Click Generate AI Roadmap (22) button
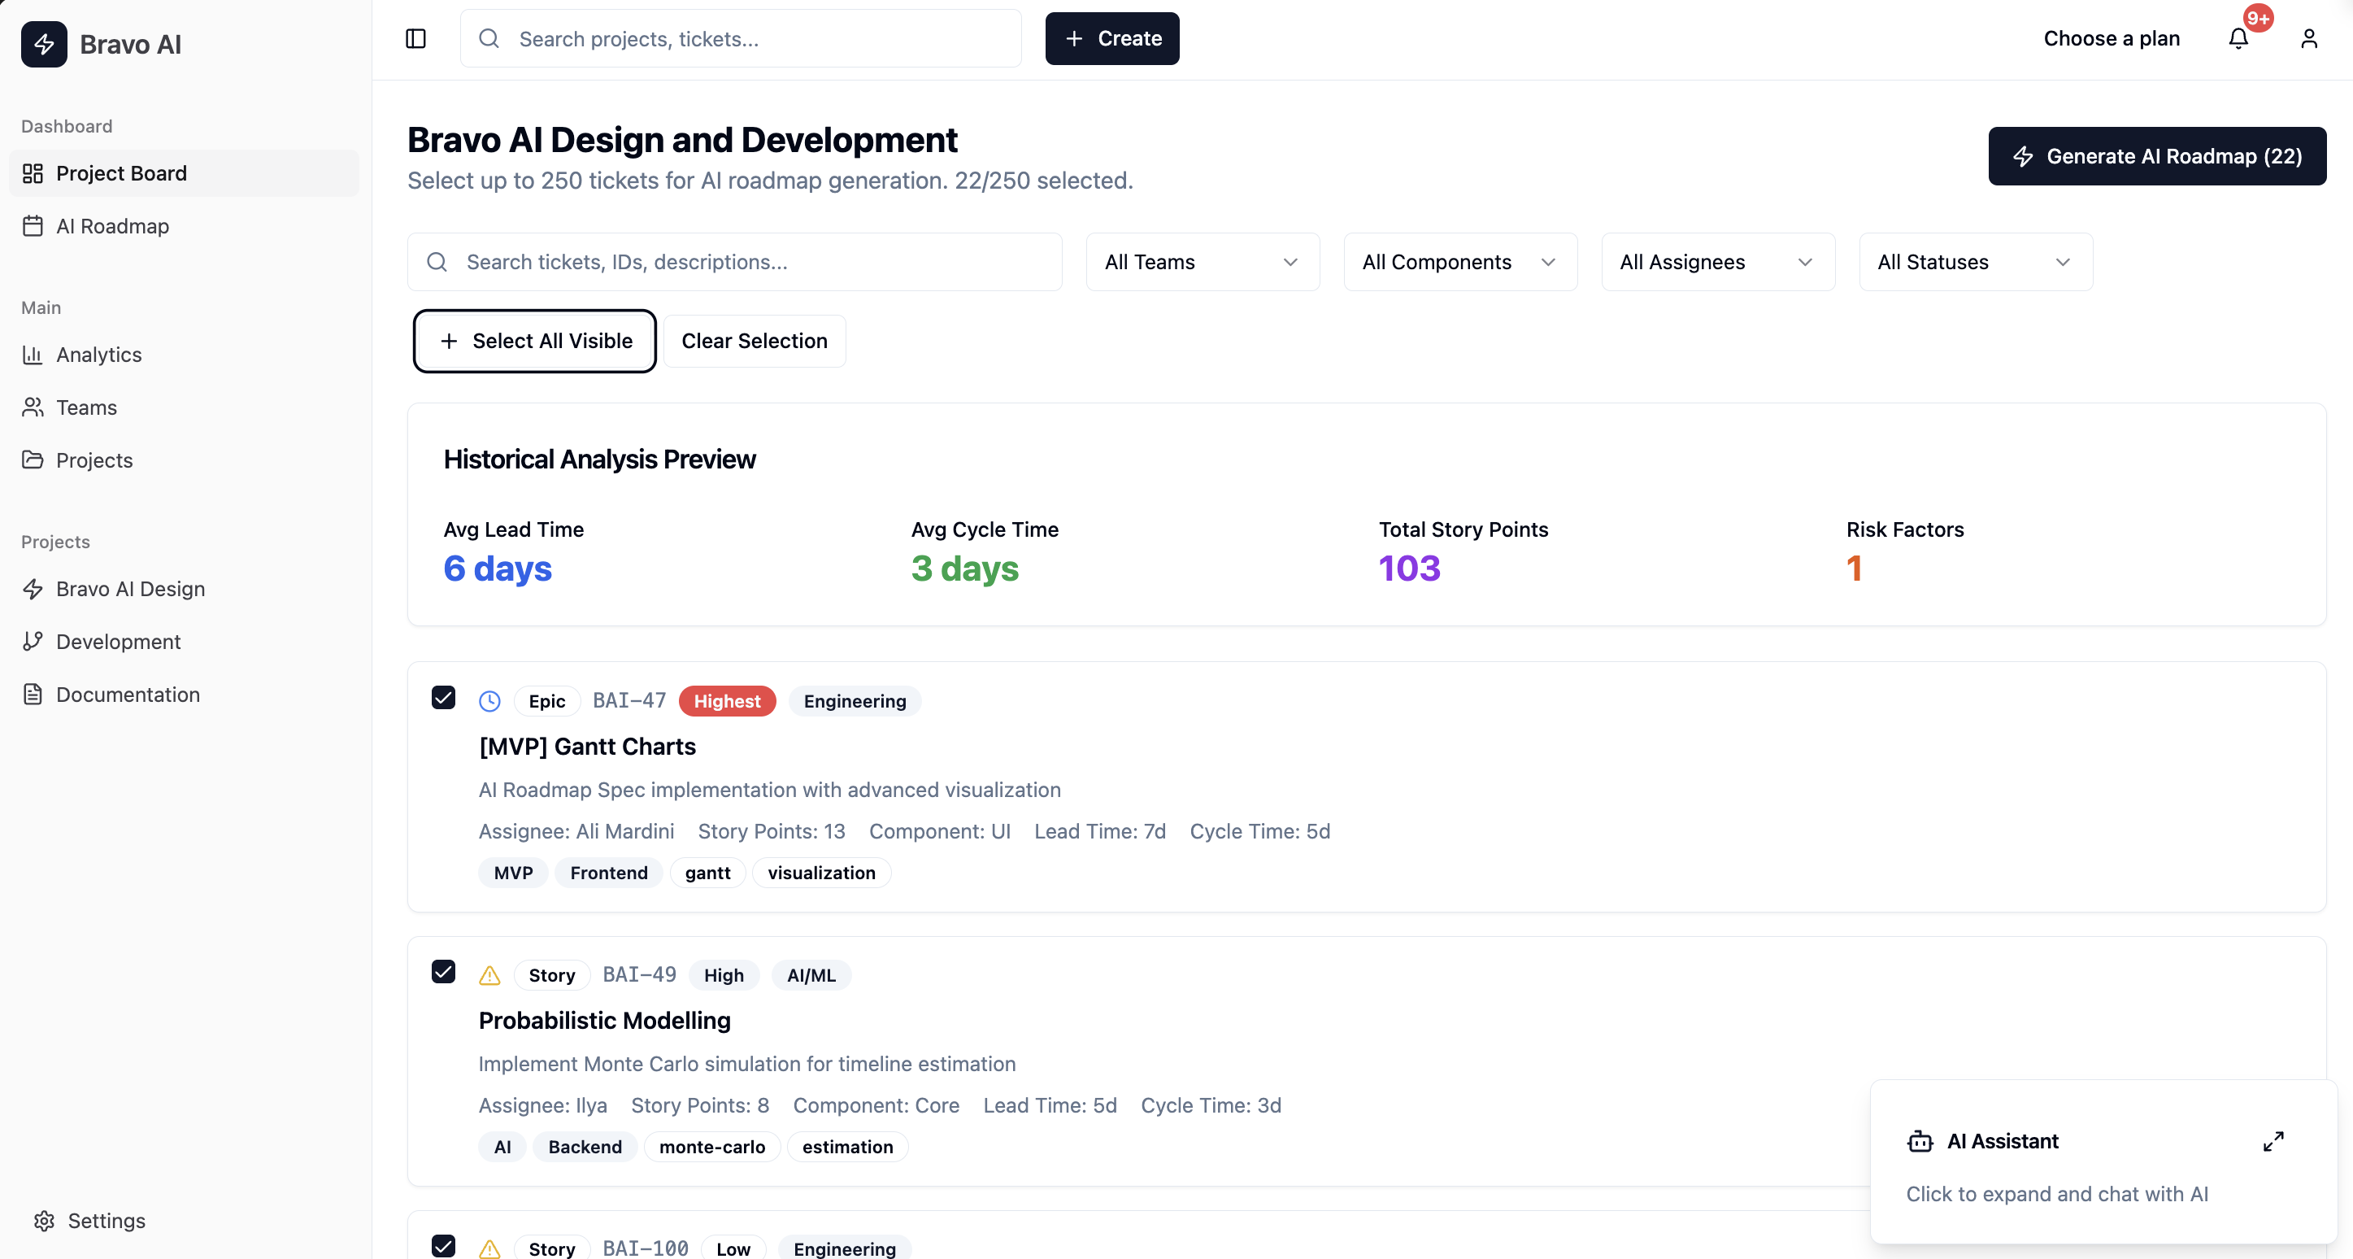This screenshot has width=2353, height=1259. (x=2156, y=156)
